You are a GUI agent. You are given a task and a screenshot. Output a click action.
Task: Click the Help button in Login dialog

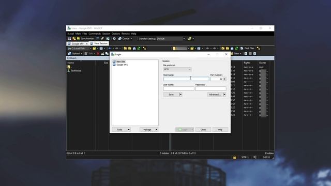coord(220,130)
